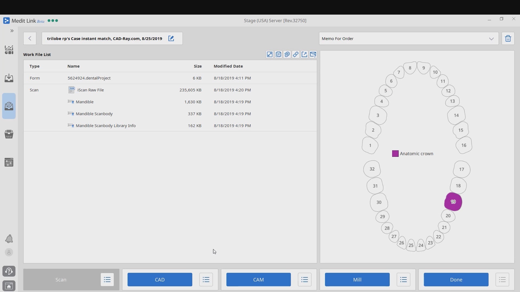This screenshot has height=292, width=520.
Task: Select the Mandible Scanbody file
Action: [x=170, y=114]
